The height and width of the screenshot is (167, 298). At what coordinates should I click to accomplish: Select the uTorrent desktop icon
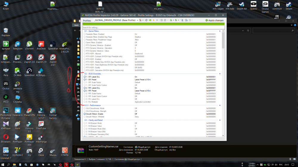30,45
